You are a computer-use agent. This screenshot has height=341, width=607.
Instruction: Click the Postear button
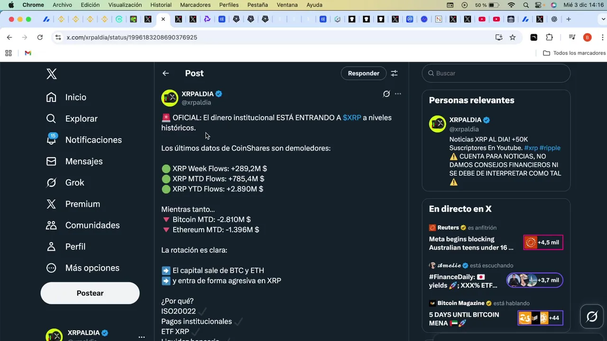[x=90, y=293]
